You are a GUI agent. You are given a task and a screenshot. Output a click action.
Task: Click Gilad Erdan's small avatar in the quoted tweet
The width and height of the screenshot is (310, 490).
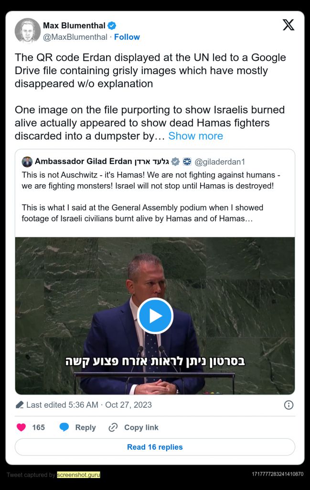click(27, 162)
